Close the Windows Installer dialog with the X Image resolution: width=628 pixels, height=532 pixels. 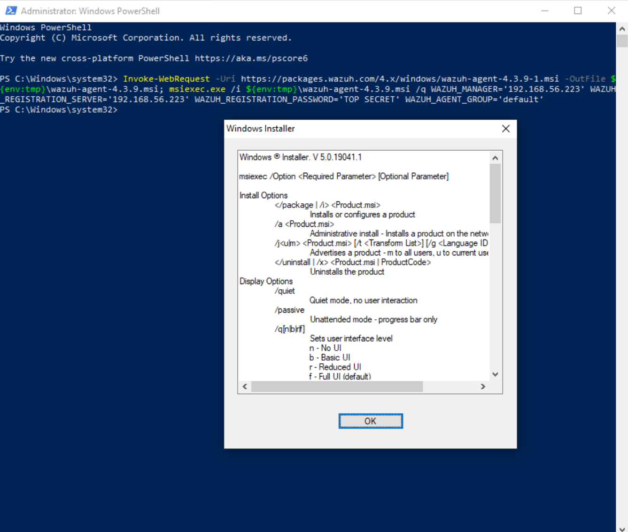505,128
